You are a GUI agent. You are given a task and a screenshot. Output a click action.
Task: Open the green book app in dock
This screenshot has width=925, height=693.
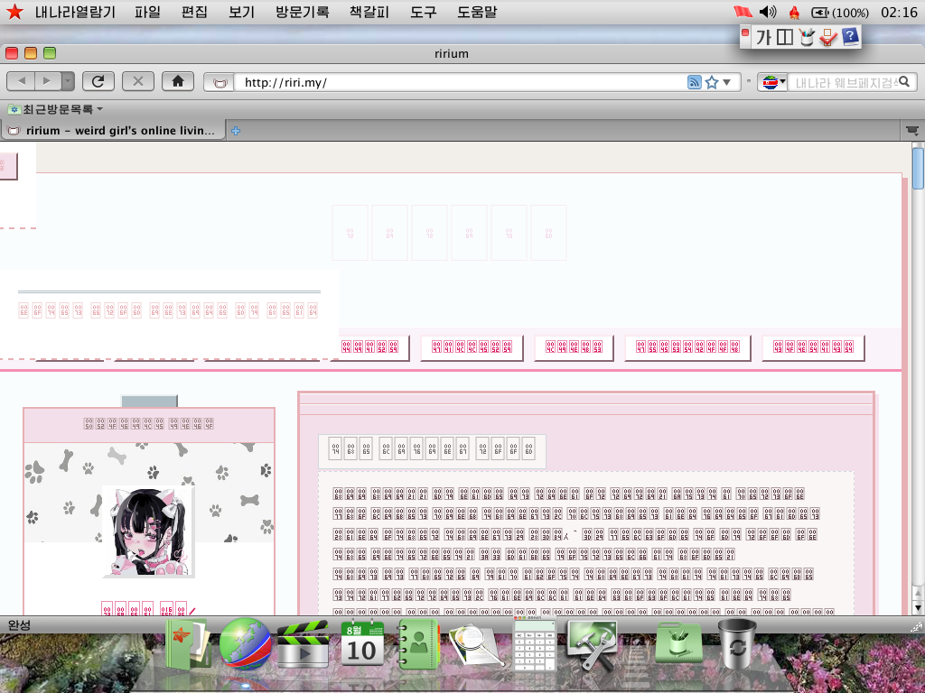click(x=188, y=644)
